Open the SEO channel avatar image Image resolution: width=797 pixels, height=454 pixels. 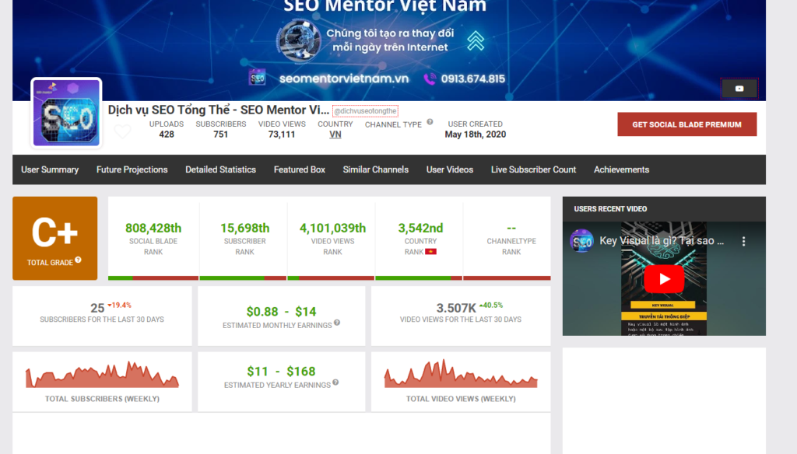pyautogui.click(x=66, y=113)
